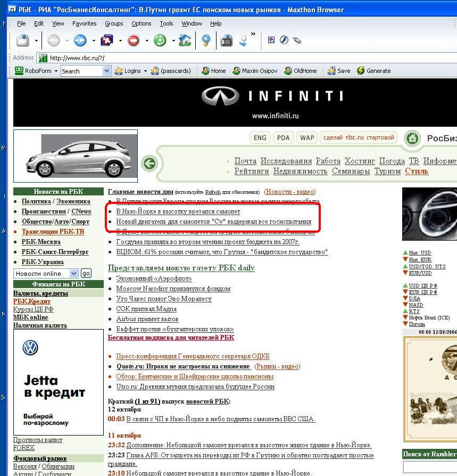Click the green RoboForm robot icon
The image size is (457, 476).
click(x=19, y=71)
